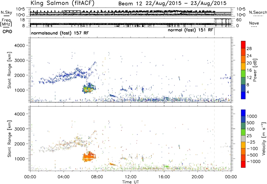Click 2000 on the power panel range axis
Screen dimensions: 267x184
click(x=19, y=75)
